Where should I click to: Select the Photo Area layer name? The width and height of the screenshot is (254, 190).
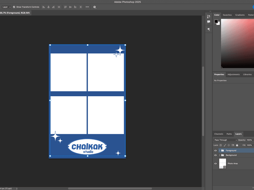(x=232, y=163)
